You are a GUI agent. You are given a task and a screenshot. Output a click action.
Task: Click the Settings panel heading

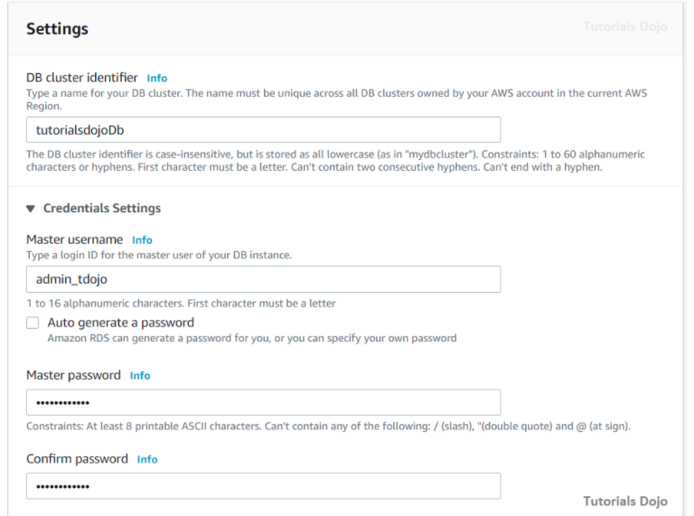point(57,29)
